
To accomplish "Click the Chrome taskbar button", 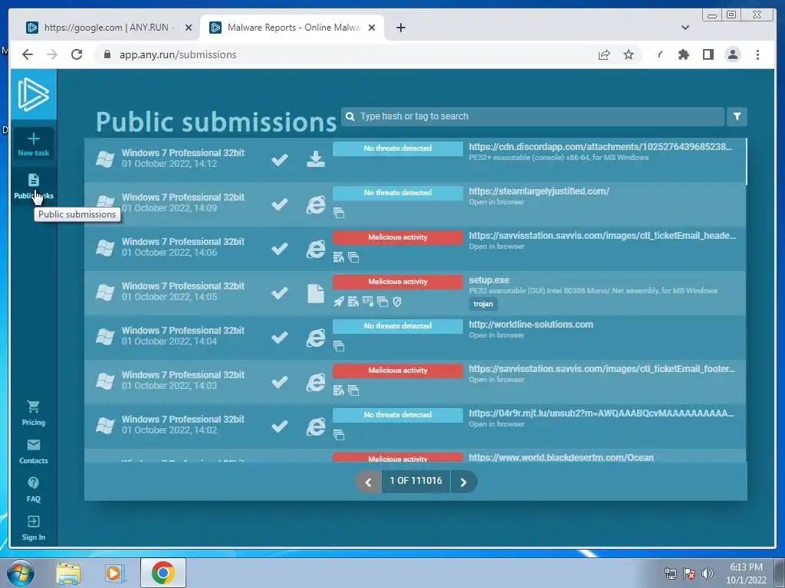I will point(163,573).
